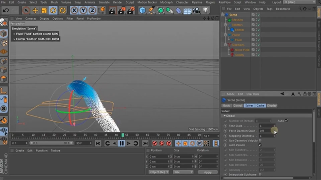Select the Noise Field daemon
This screenshot has width=321, height=180.
click(x=241, y=50)
